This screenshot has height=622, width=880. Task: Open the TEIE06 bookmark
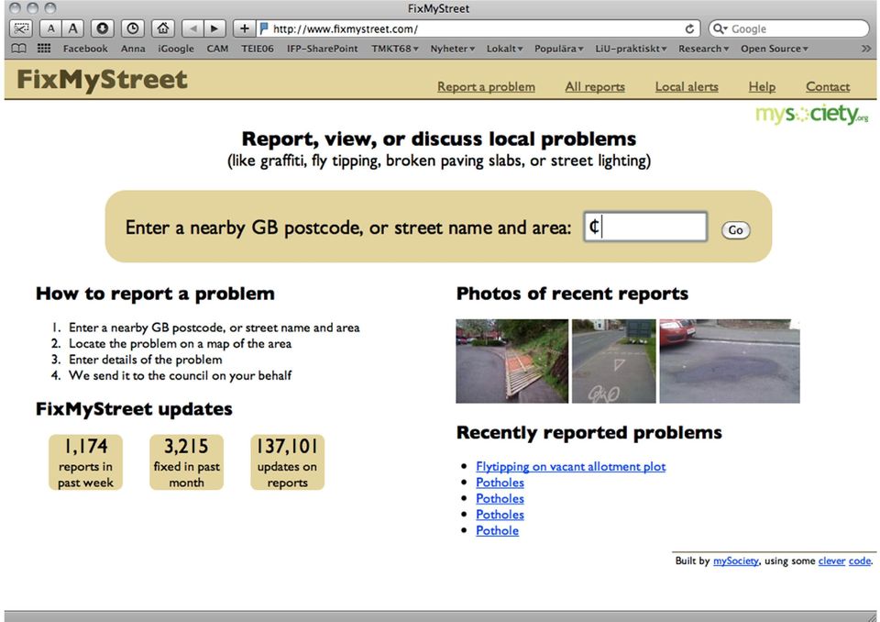(x=258, y=49)
